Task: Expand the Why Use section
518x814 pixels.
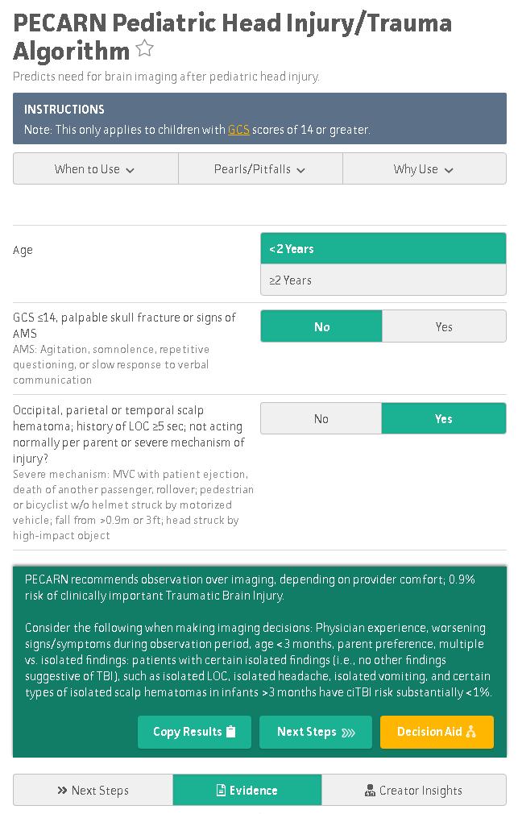Action: point(424,169)
